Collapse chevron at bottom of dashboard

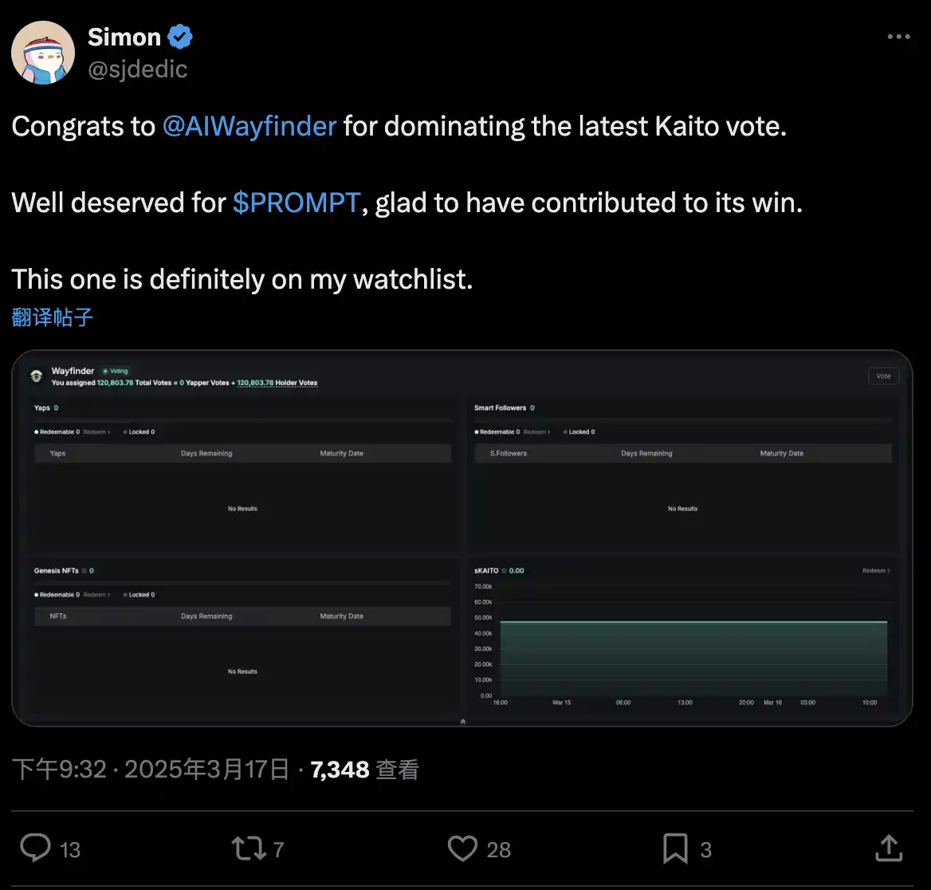pyautogui.click(x=462, y=721)
